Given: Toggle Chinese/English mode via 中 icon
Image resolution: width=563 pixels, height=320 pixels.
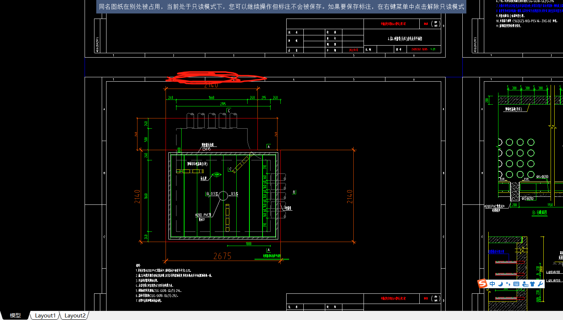Looking at the screenshot, I should pos(492,284).
